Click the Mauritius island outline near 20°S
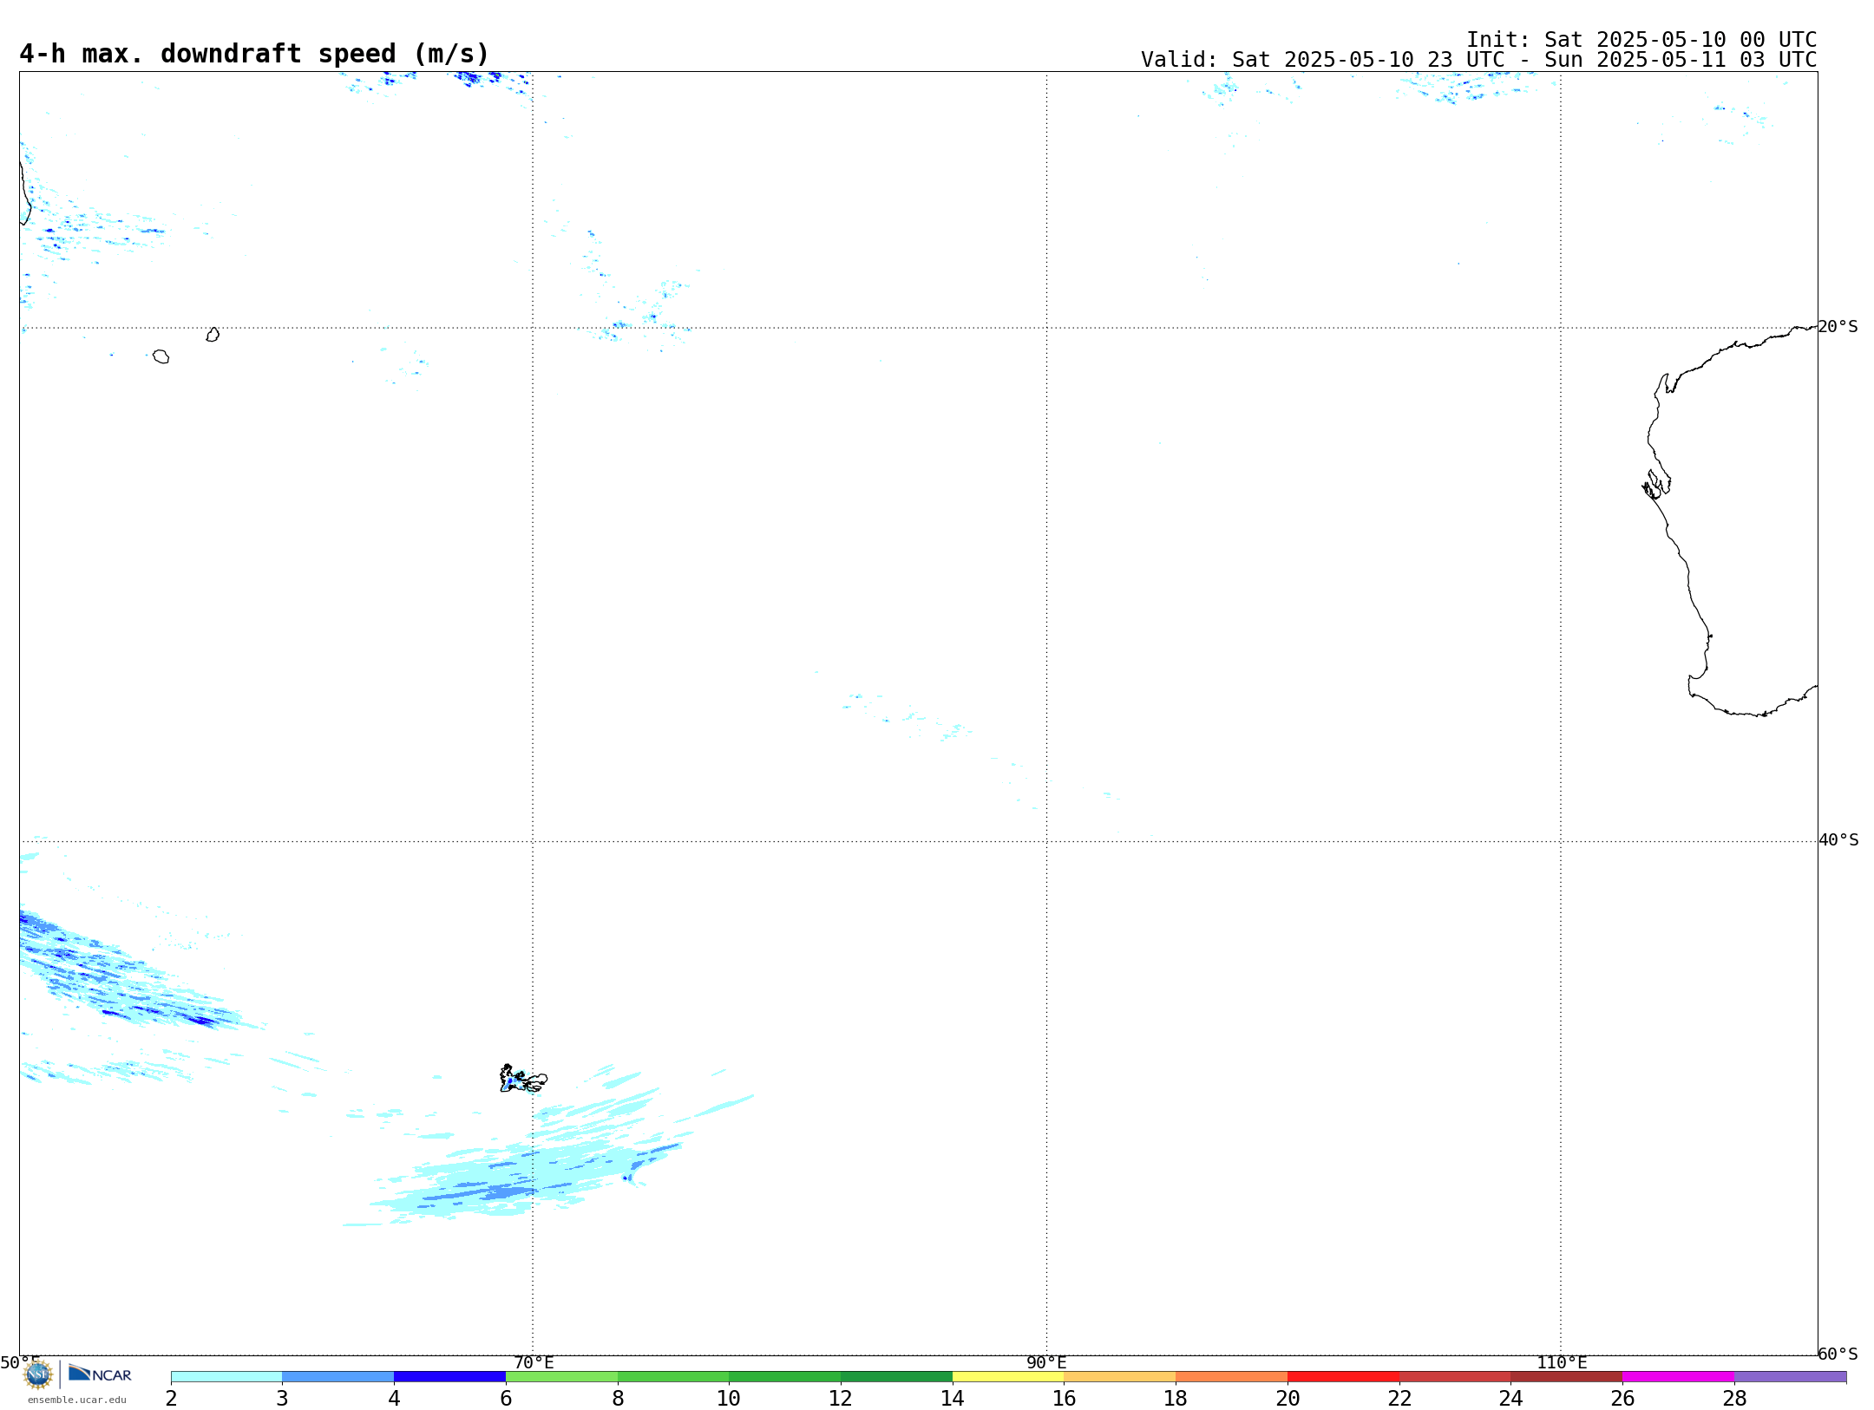 coord(213,335)
